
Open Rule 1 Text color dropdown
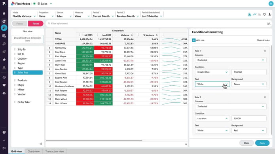tap(212, 84)
